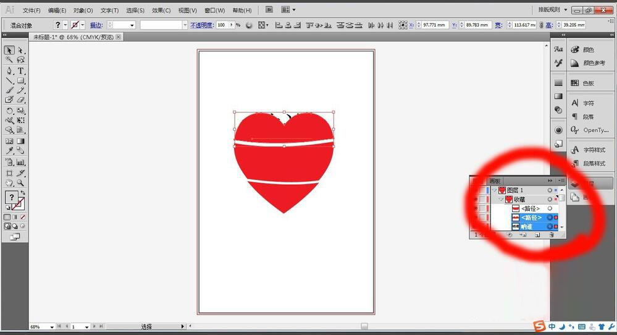Select the Selection (black arrow) tool
617x335 pixels.
click(x=9, y=50)
